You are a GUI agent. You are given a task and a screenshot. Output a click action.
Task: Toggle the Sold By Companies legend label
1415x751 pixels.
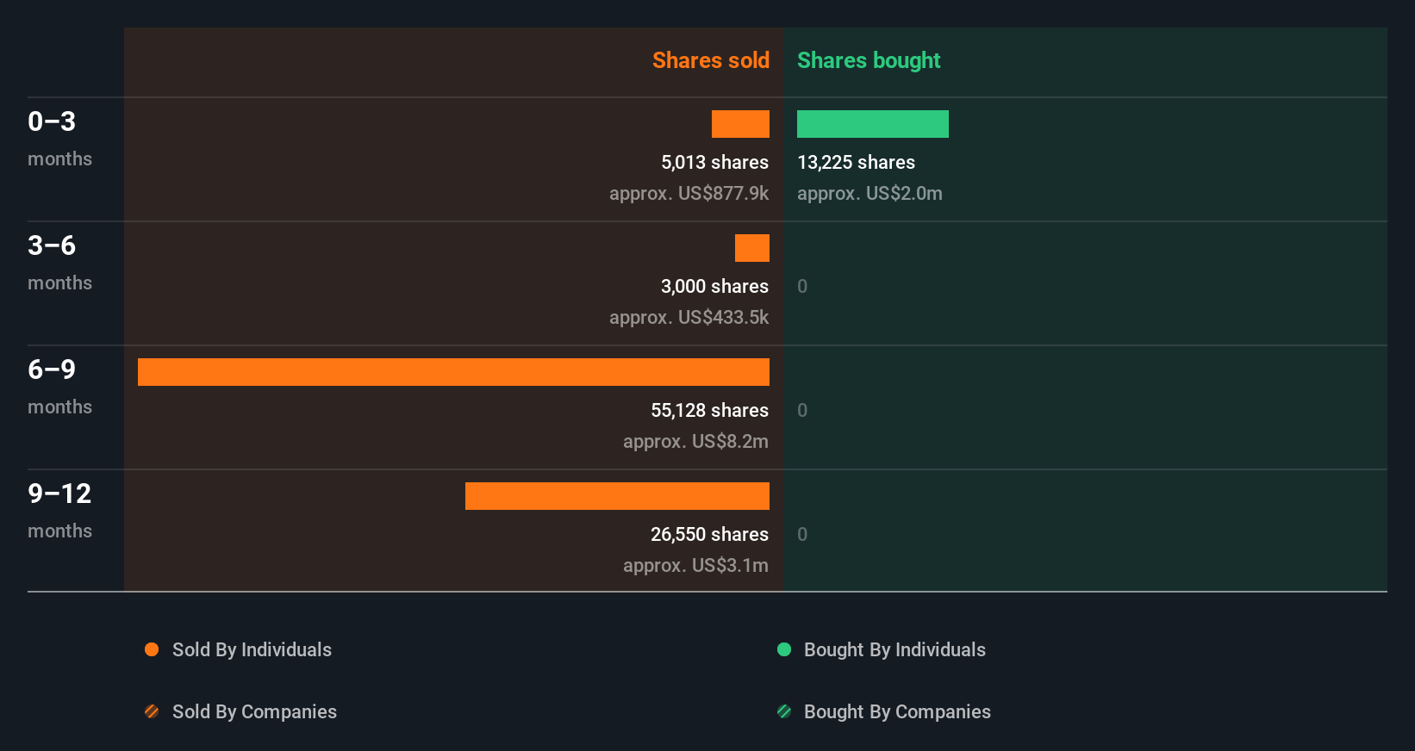click(254, 712)
